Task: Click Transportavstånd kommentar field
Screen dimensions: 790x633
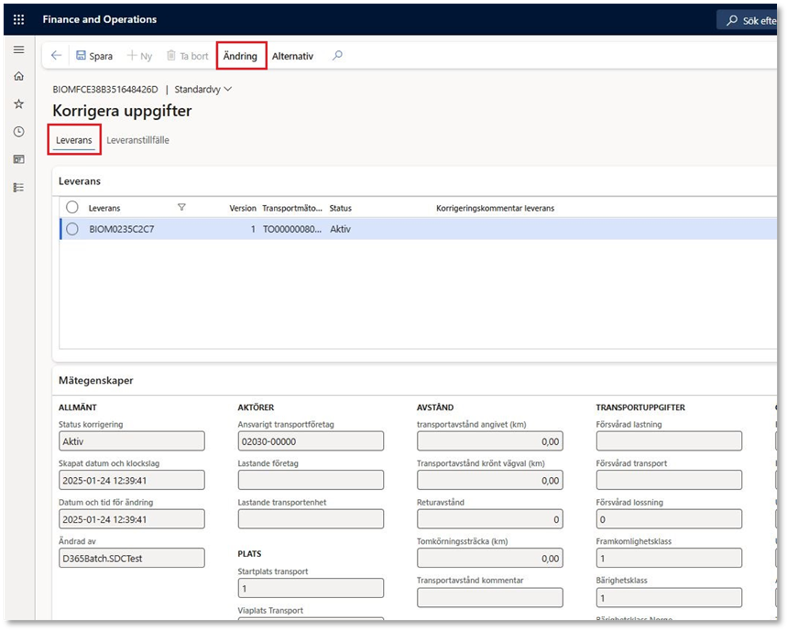Action: point(490,598)
